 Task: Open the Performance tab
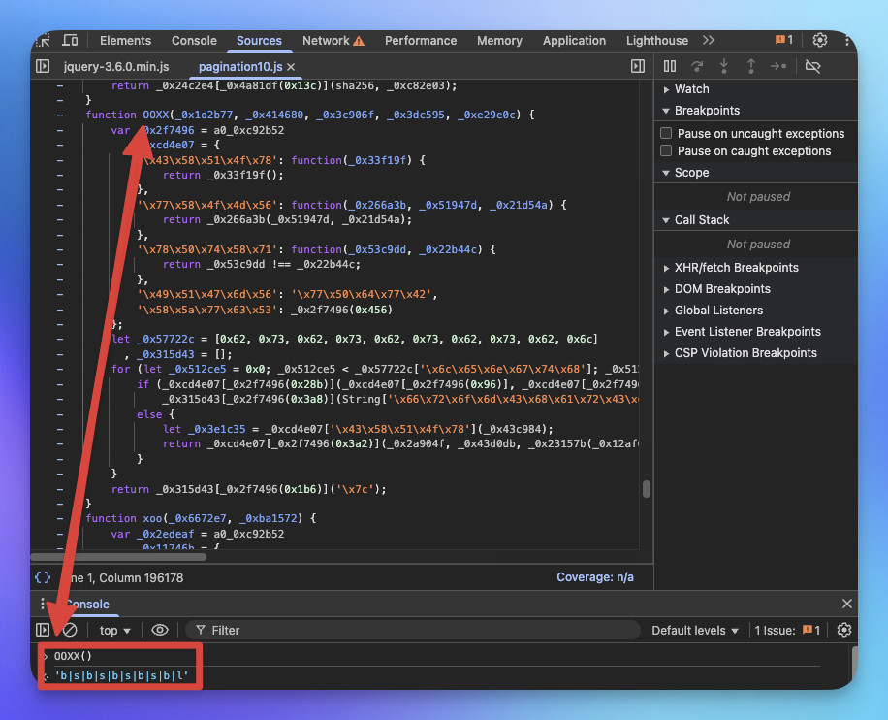click(421, 40)
